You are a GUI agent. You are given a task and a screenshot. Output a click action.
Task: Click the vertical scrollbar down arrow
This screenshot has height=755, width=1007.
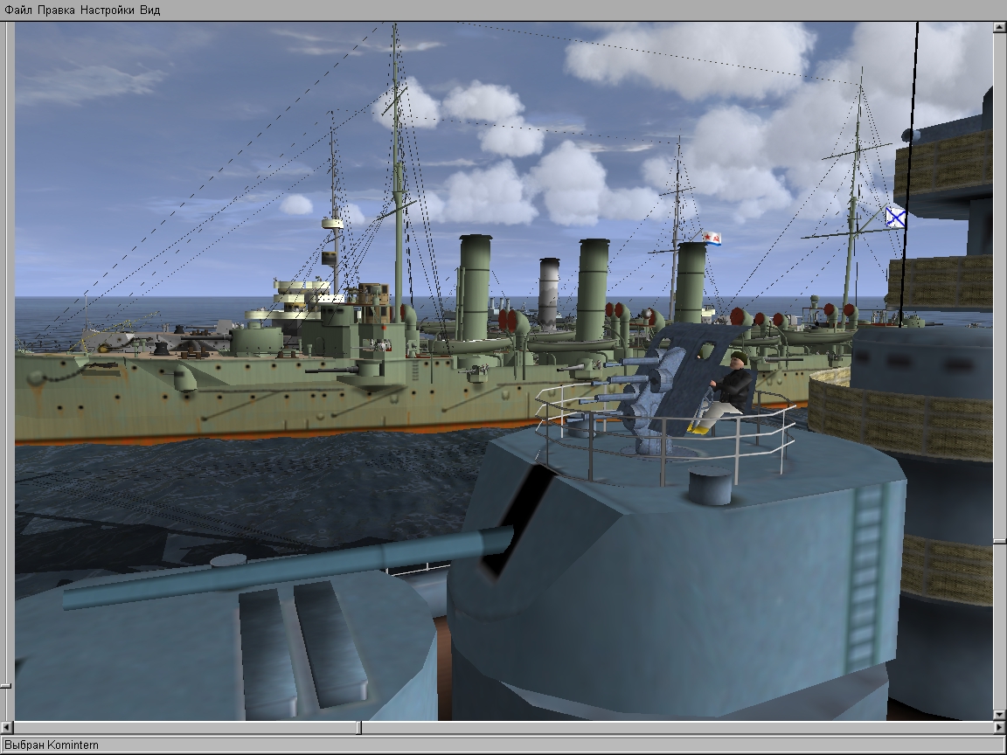1000,715
